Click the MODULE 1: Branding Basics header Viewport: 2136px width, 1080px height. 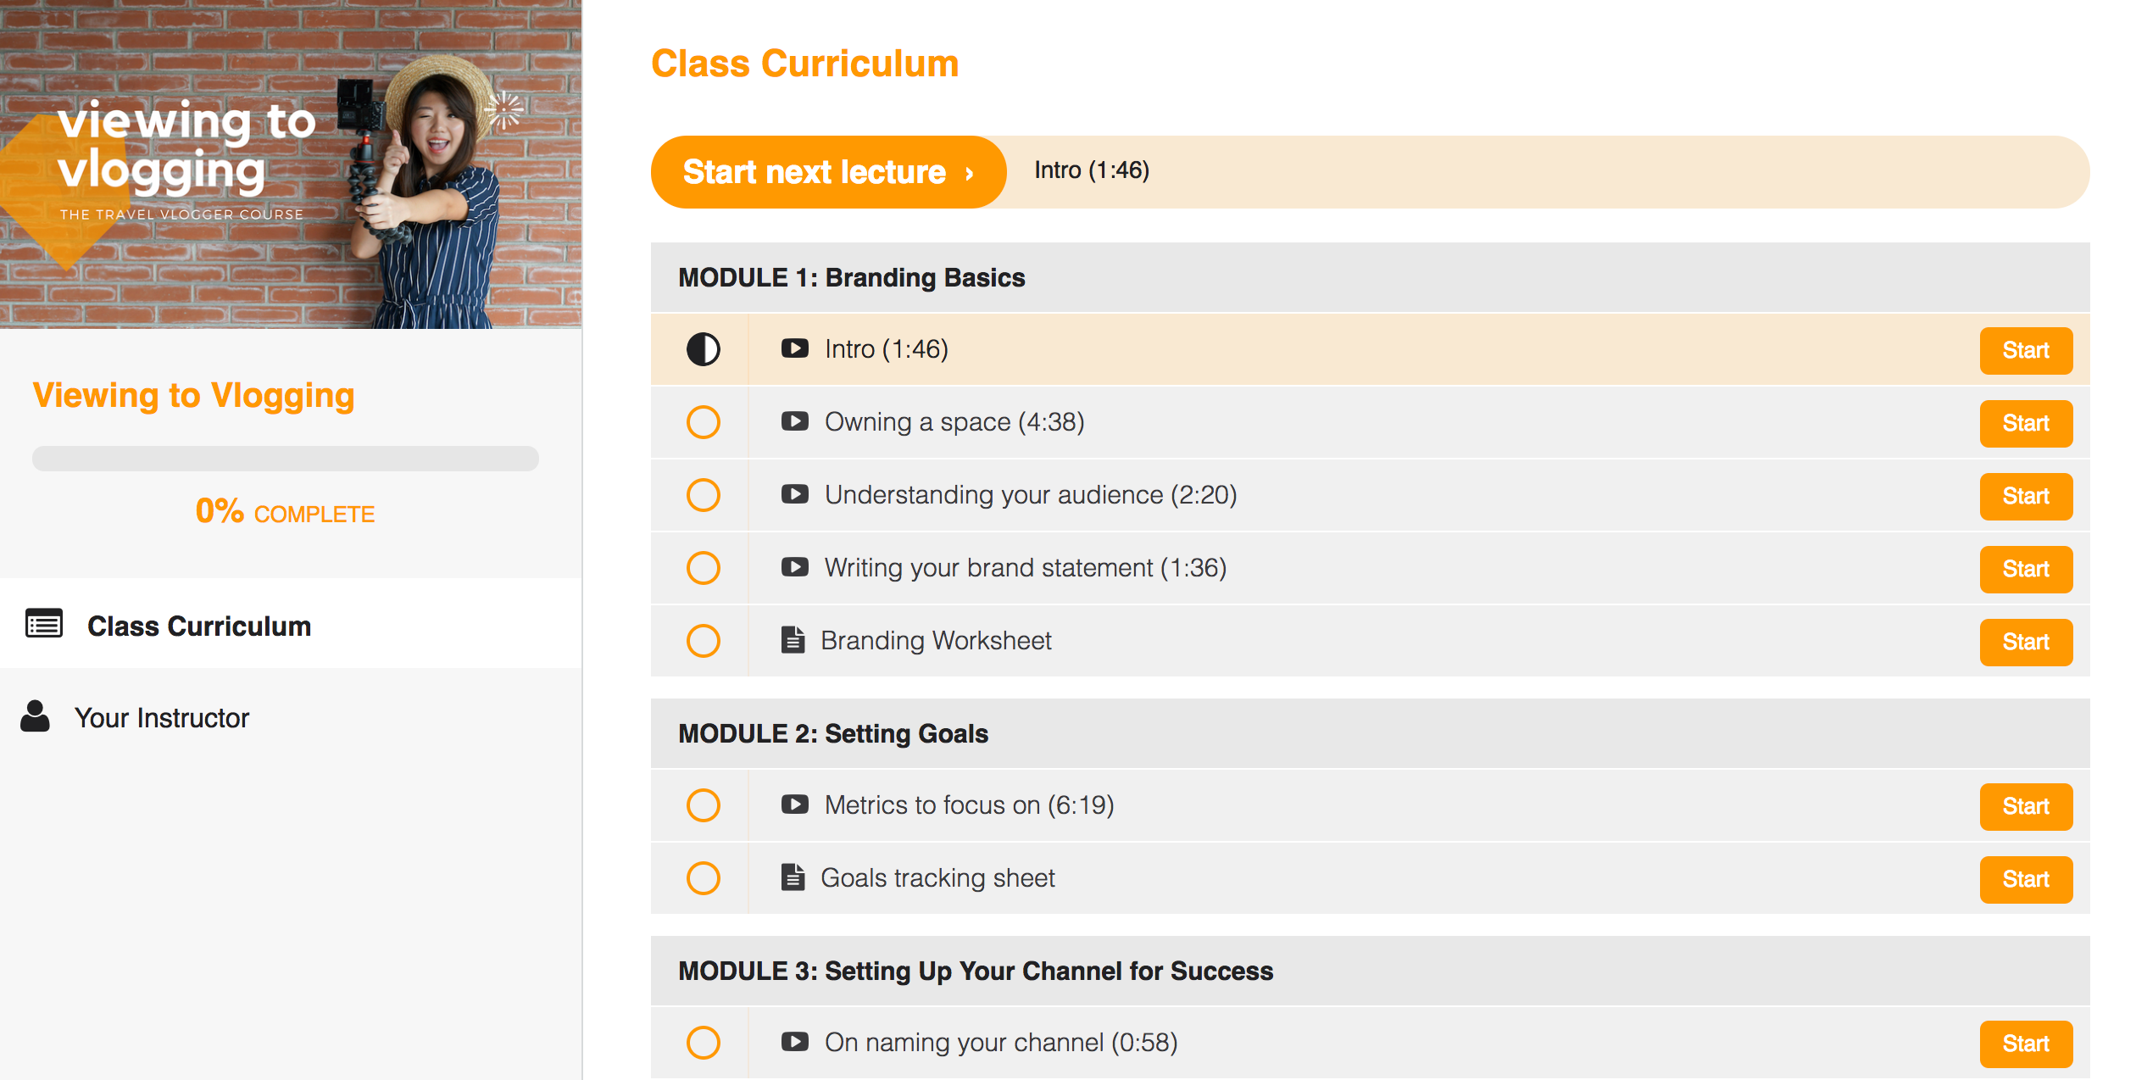click(x=851, y=278)
